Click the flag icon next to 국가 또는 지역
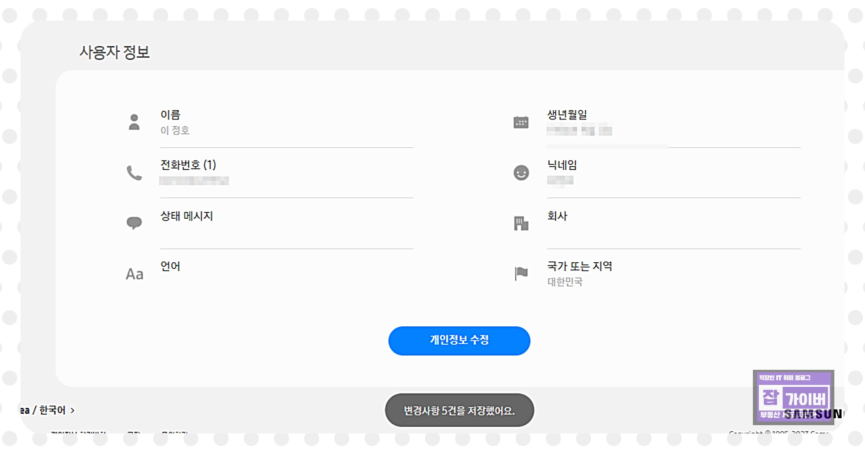The width and height of the screenshot is (865, 454). pos(521,274)
